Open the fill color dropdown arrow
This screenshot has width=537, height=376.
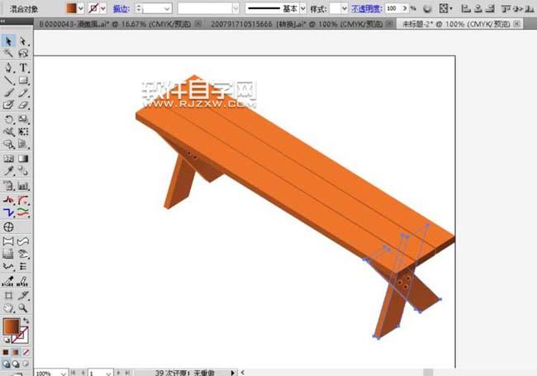coord(81,8)
